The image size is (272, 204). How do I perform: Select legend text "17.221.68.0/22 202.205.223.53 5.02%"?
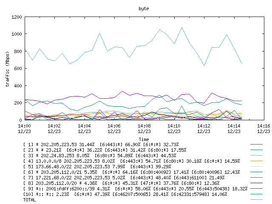click(80, 178)
